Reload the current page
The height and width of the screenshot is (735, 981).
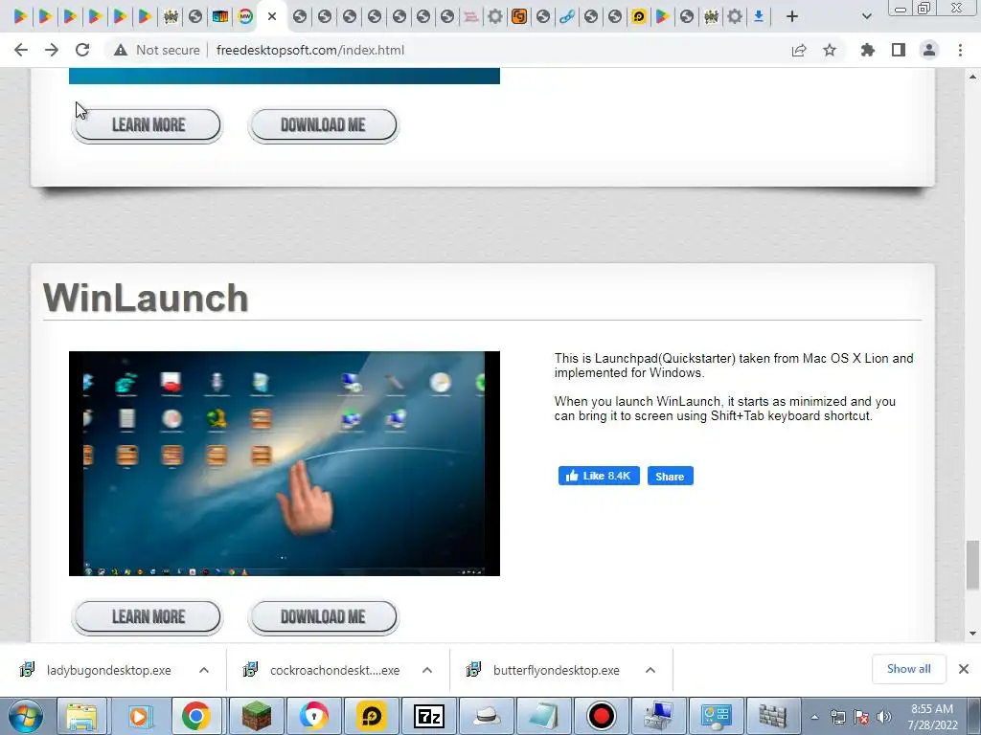[82, 50]
